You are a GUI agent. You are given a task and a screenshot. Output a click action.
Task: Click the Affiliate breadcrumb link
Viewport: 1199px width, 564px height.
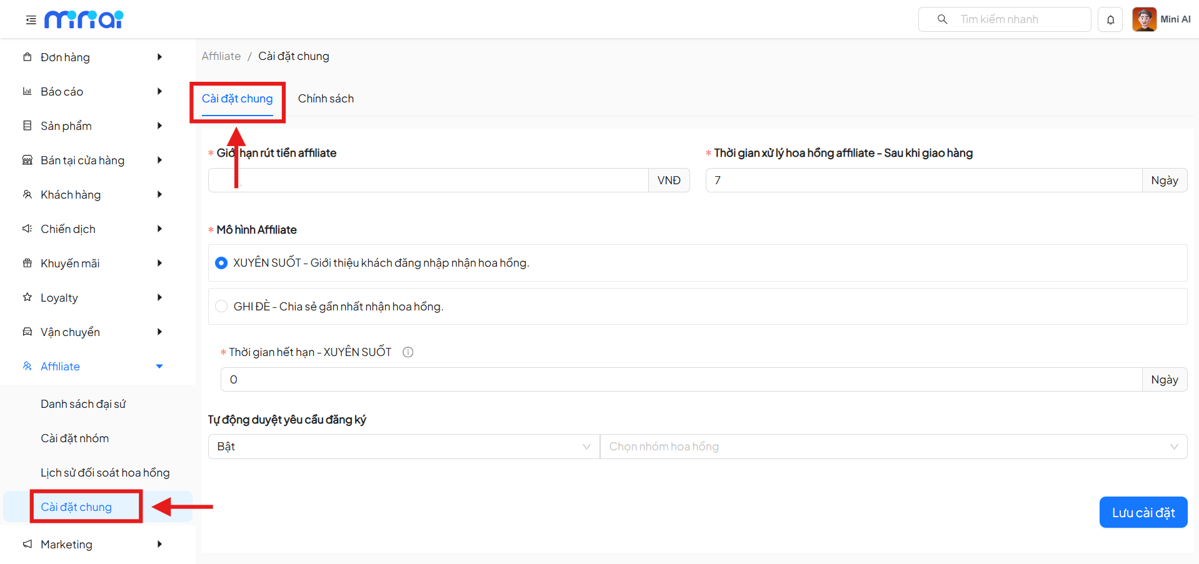coord(221,56)
